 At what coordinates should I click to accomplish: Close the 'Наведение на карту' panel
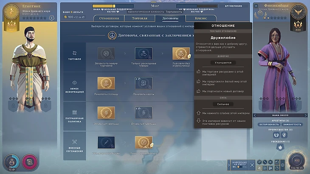coord(252,165)
